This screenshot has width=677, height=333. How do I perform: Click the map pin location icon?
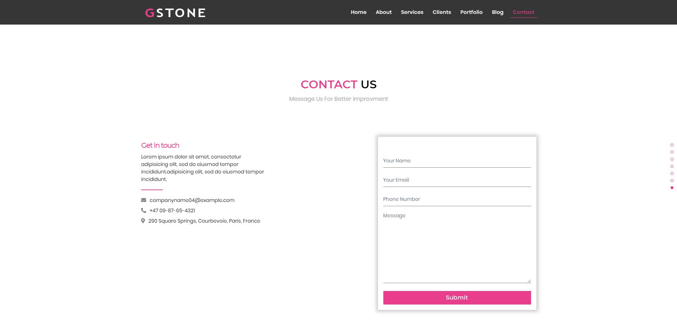point(143,221)
